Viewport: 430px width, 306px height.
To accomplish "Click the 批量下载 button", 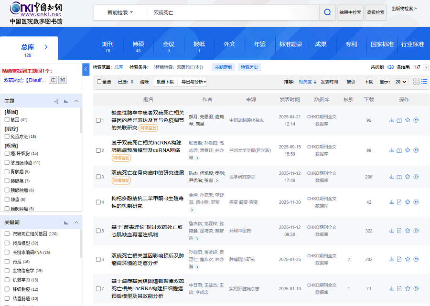I will click(x=165, y=82).
